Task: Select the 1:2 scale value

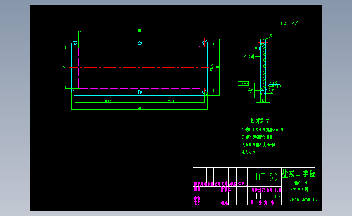Action: (x=278, y=197)
